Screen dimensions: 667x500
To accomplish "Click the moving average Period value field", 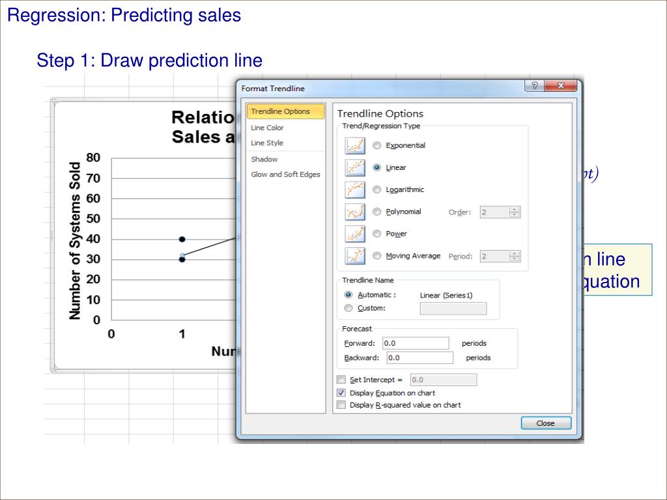I will 494,256.
